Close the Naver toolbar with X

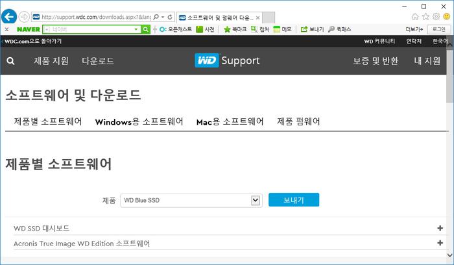coord(6,29)
